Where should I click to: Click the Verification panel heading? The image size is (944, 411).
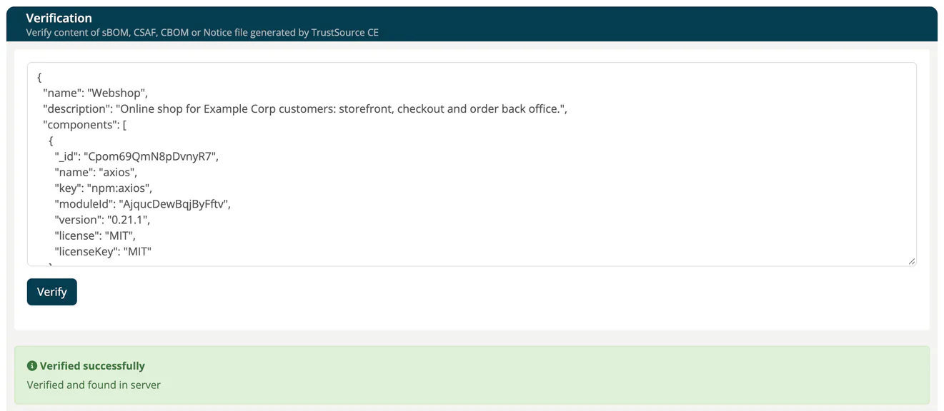[59, 18]
